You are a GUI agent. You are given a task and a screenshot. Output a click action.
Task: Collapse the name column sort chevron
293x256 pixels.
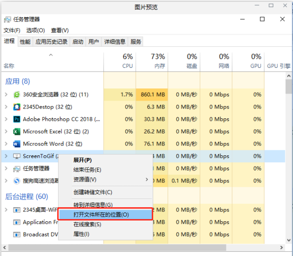[x=51, y=55]
